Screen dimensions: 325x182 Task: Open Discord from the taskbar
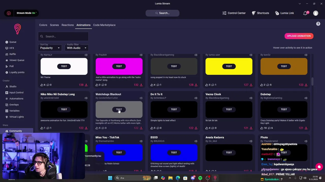coord(193,178)
